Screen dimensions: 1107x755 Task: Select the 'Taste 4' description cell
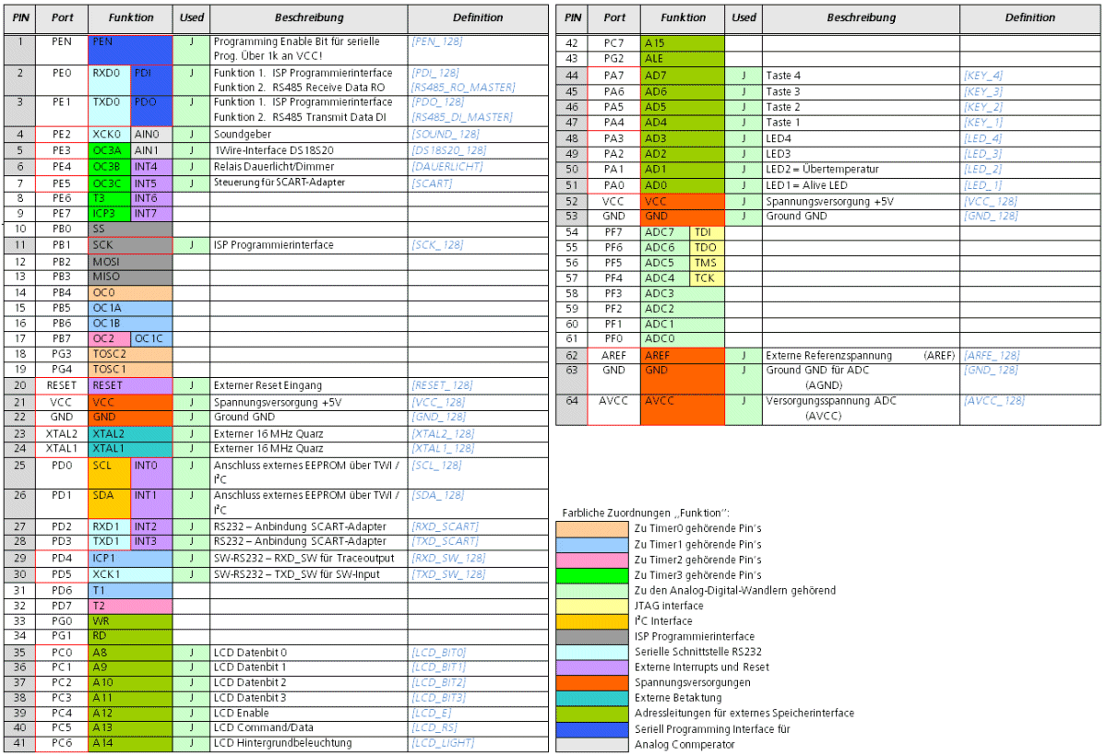tap(861, 76)
